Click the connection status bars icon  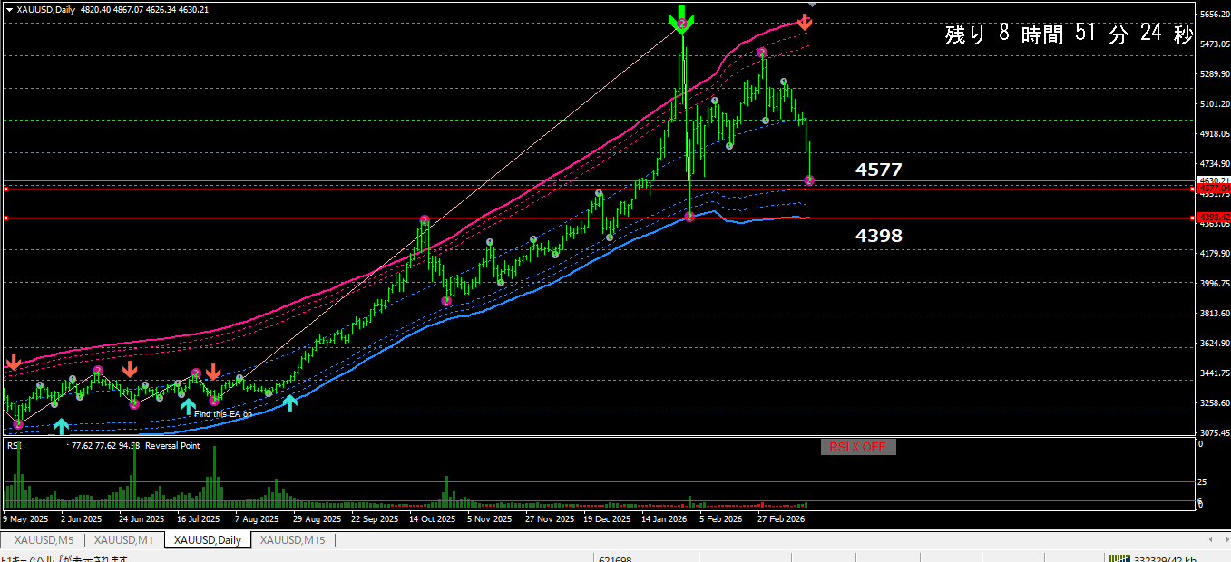coord(1119,559)
